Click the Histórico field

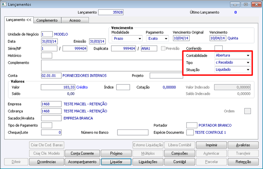coord(47,56)
